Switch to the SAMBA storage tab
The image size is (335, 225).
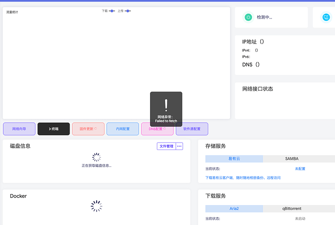292,159
